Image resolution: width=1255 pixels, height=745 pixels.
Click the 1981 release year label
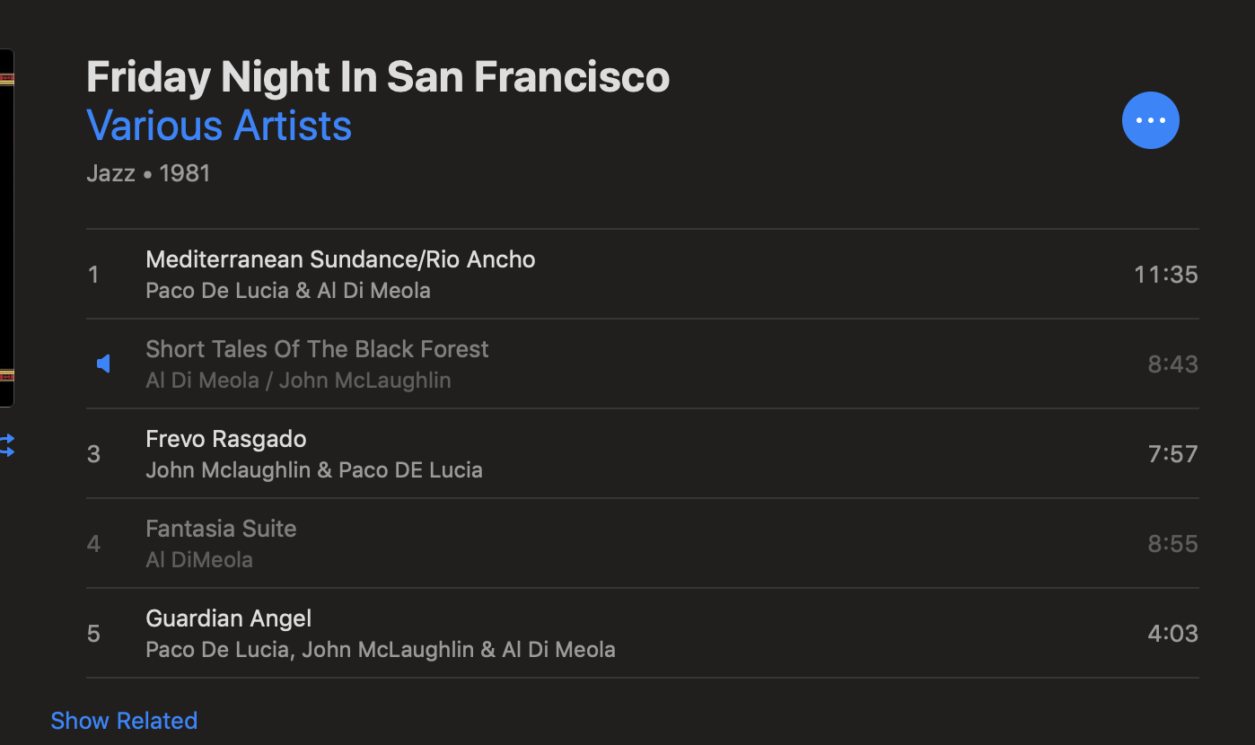point(185,172)
